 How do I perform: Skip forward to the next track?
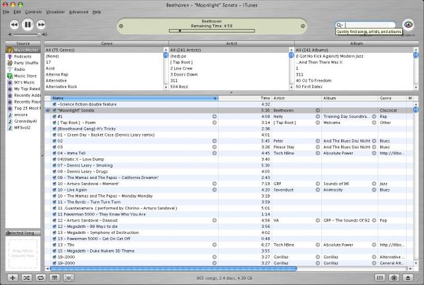41,25
